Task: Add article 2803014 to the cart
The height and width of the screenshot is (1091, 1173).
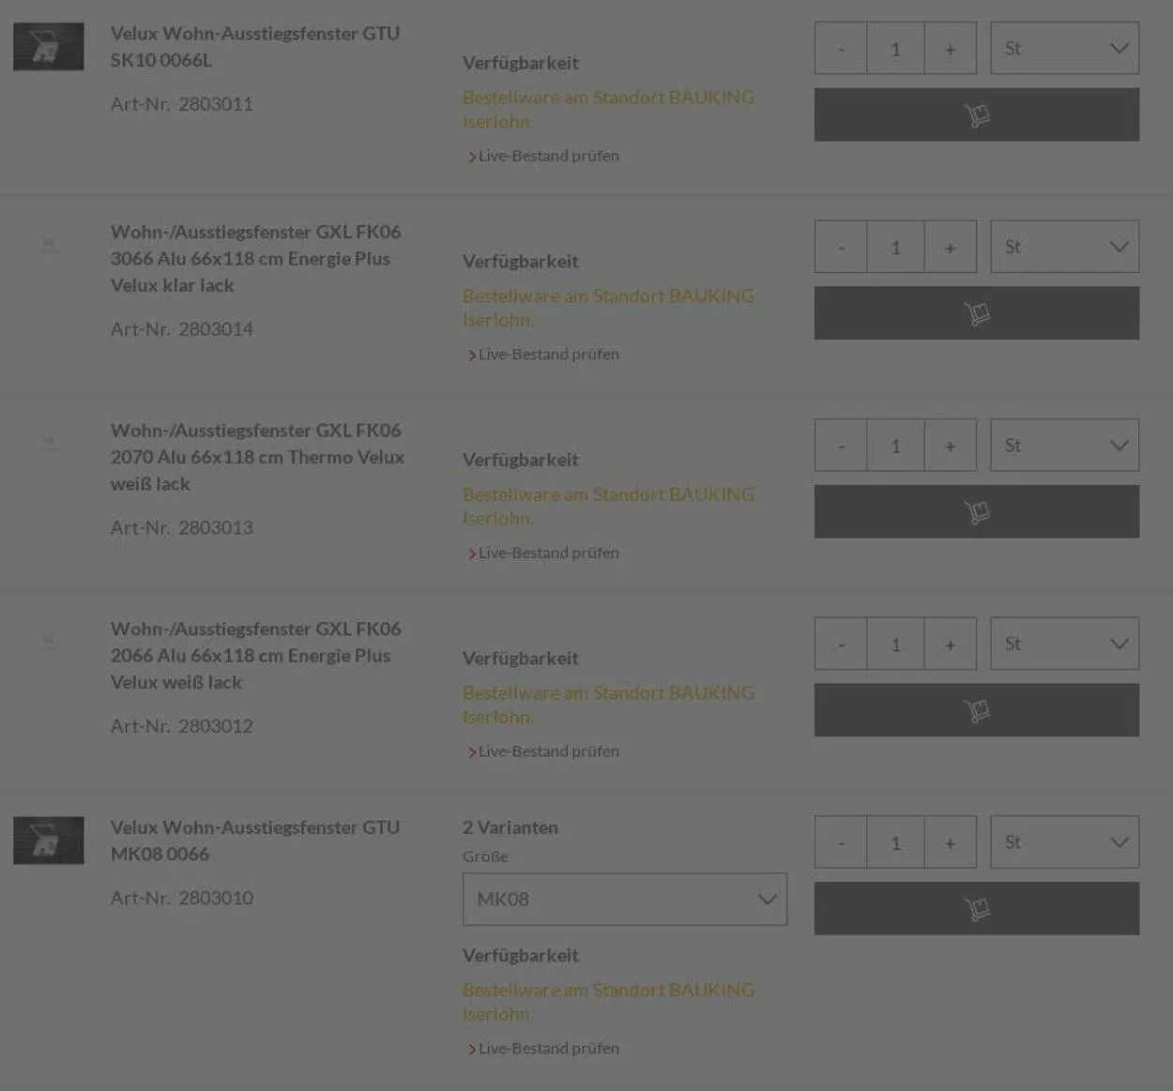Action: (x=976, y=313)
